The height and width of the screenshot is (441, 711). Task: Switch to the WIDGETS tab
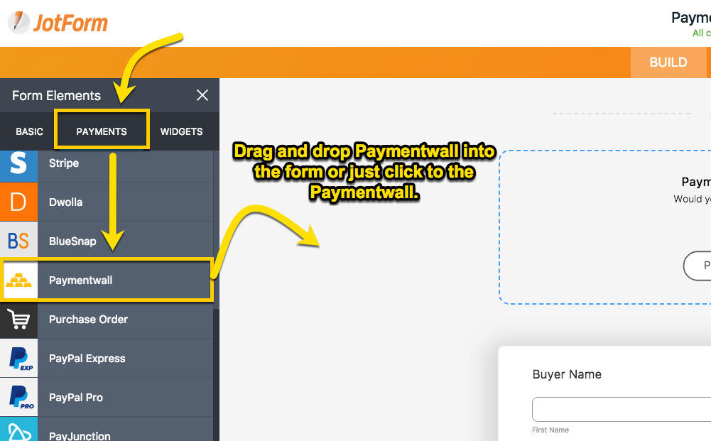tap(181, 131)
